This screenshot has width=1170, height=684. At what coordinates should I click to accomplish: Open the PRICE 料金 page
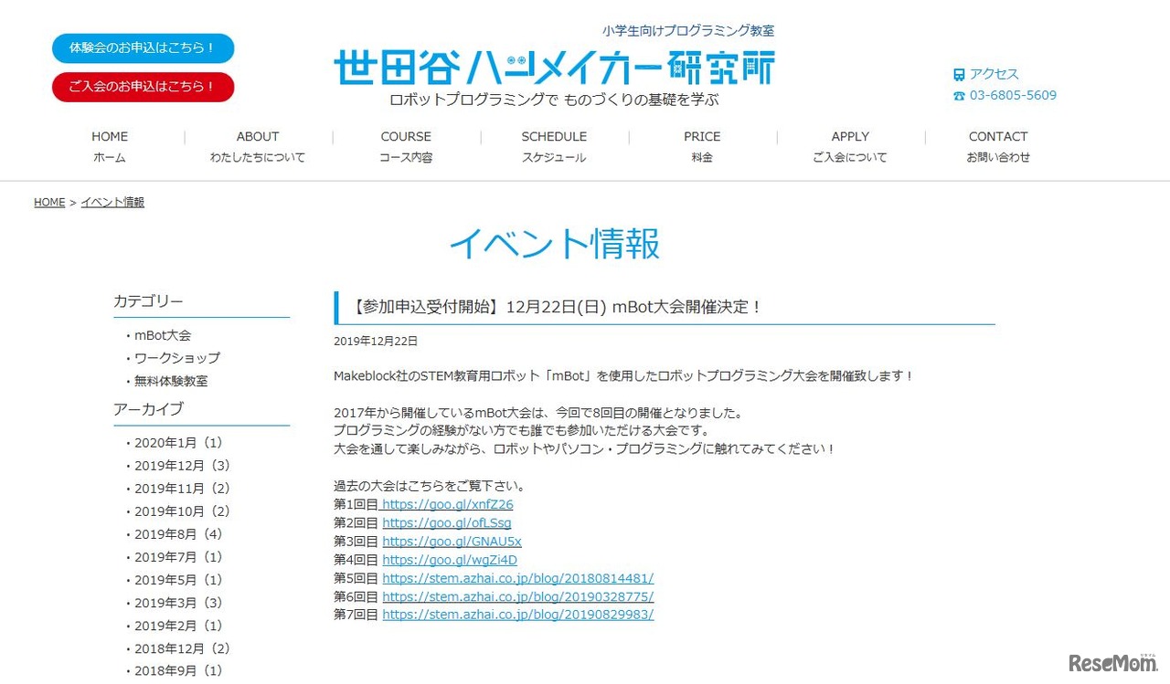click(701, 146)
